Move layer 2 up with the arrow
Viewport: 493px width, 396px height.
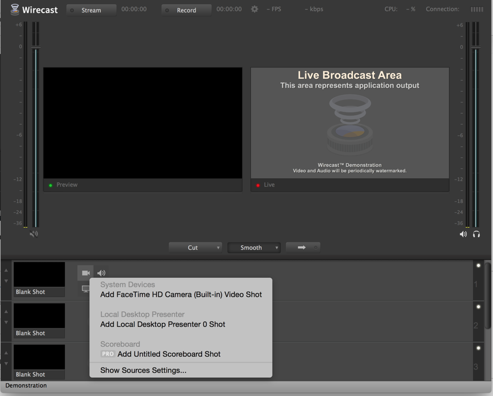pyautogui.click(x=6, y=311)
